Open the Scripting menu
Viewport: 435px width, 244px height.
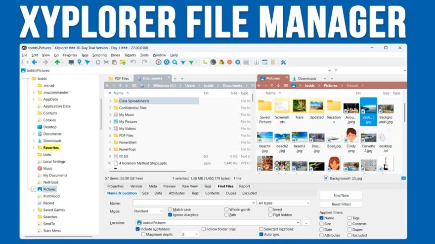(x=99, y=55)
